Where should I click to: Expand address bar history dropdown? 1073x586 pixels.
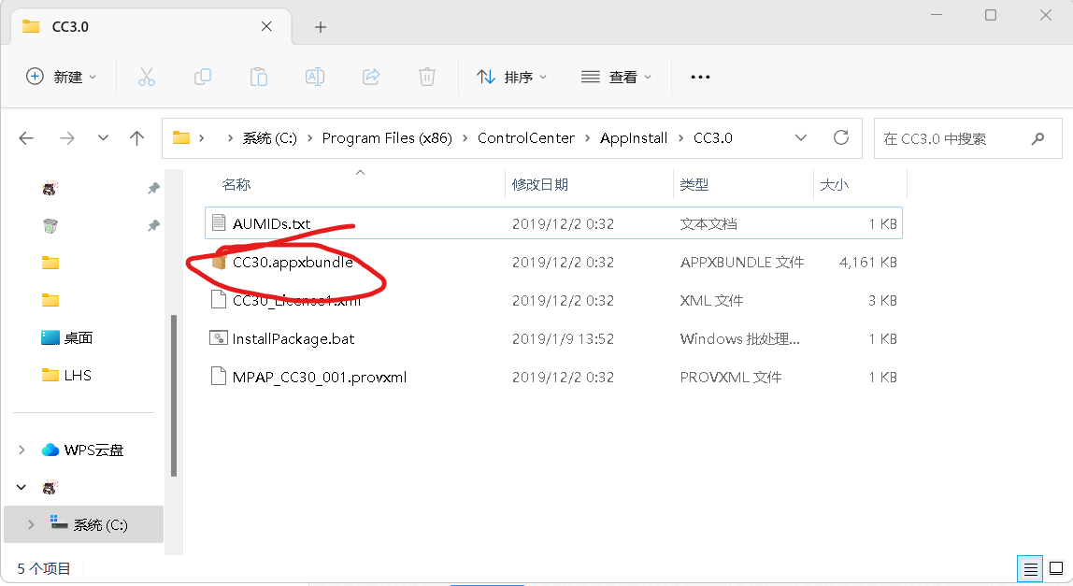tap(801, 137)
